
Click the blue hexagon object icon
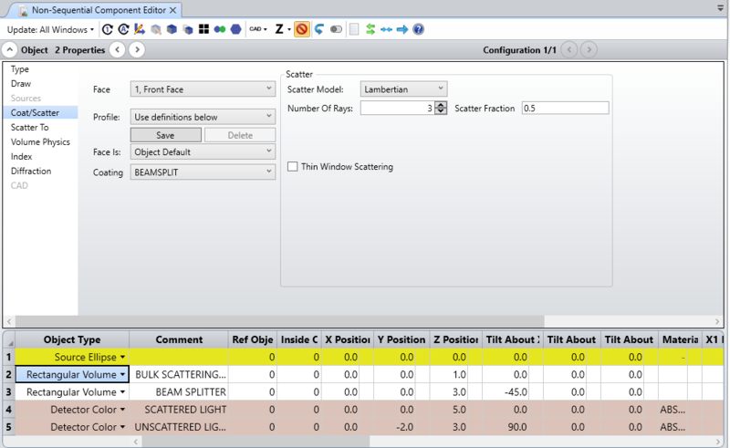236,29
